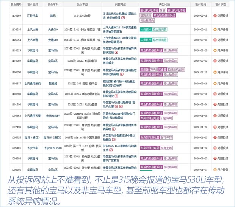Open summary 别克昂科威行驶中传动轴出现刺耳的口哨声
This screenshot has height=207, width=235.
click(119, 84)
